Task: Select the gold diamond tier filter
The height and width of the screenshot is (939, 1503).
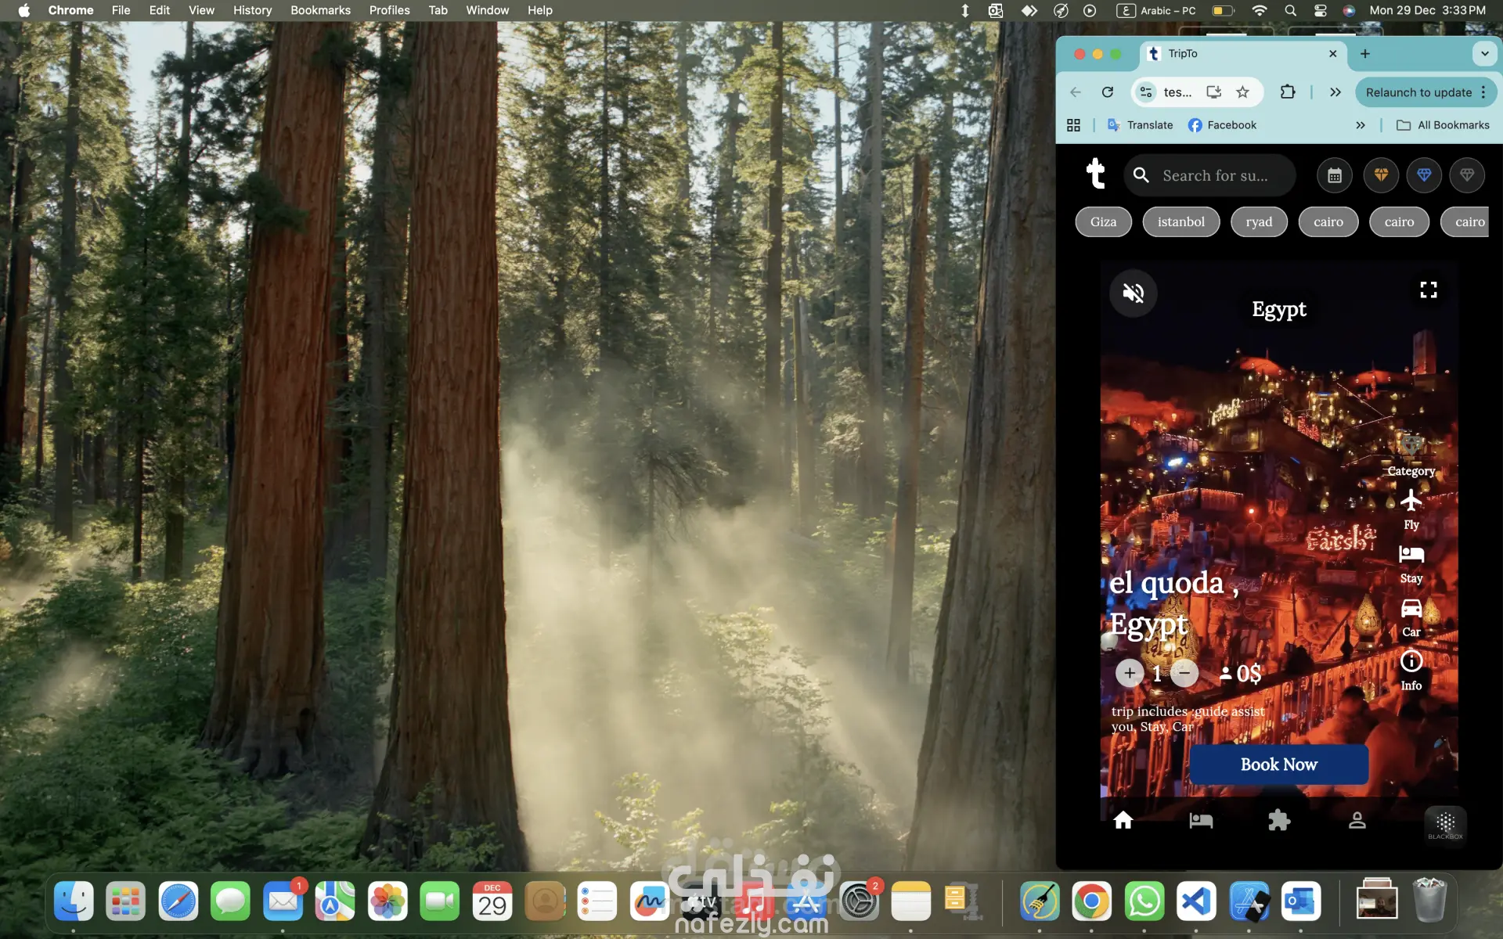Action: (1381, 175)
